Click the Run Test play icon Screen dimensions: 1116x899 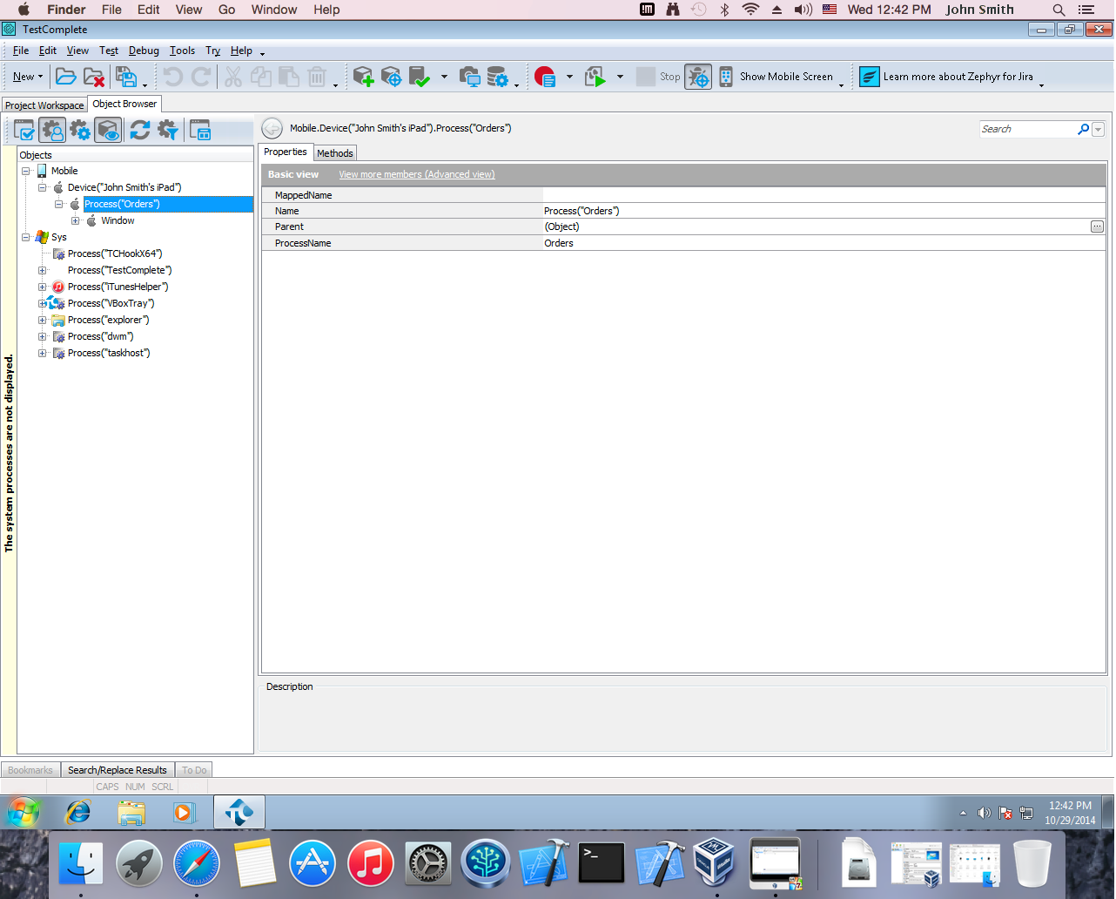(595, 77)
